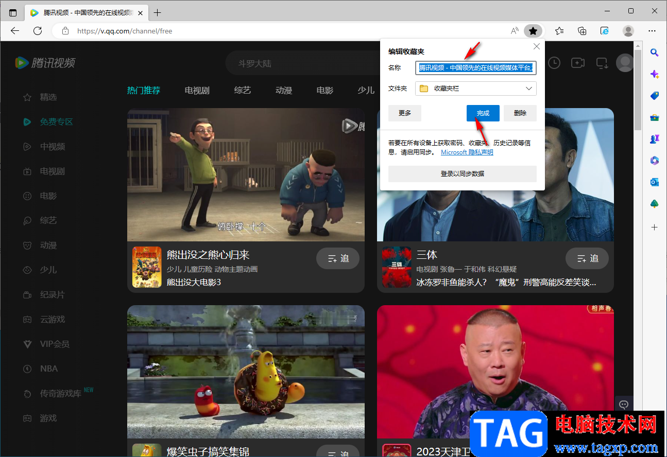Click the address bar URL
This screenshot has height=457, width=667.
125,31
